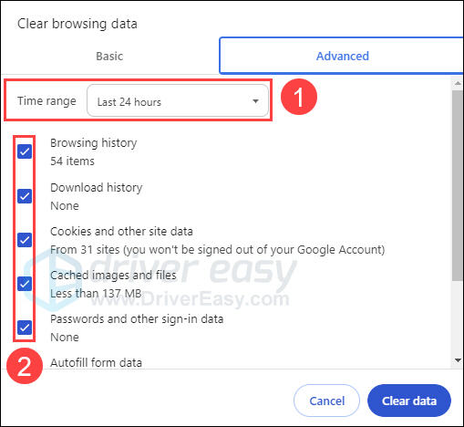
Task: Switch to the Basic tab
Action: point(109,57)
